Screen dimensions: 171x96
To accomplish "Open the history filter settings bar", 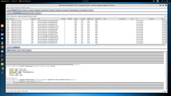I will click(x=85, y=16).
